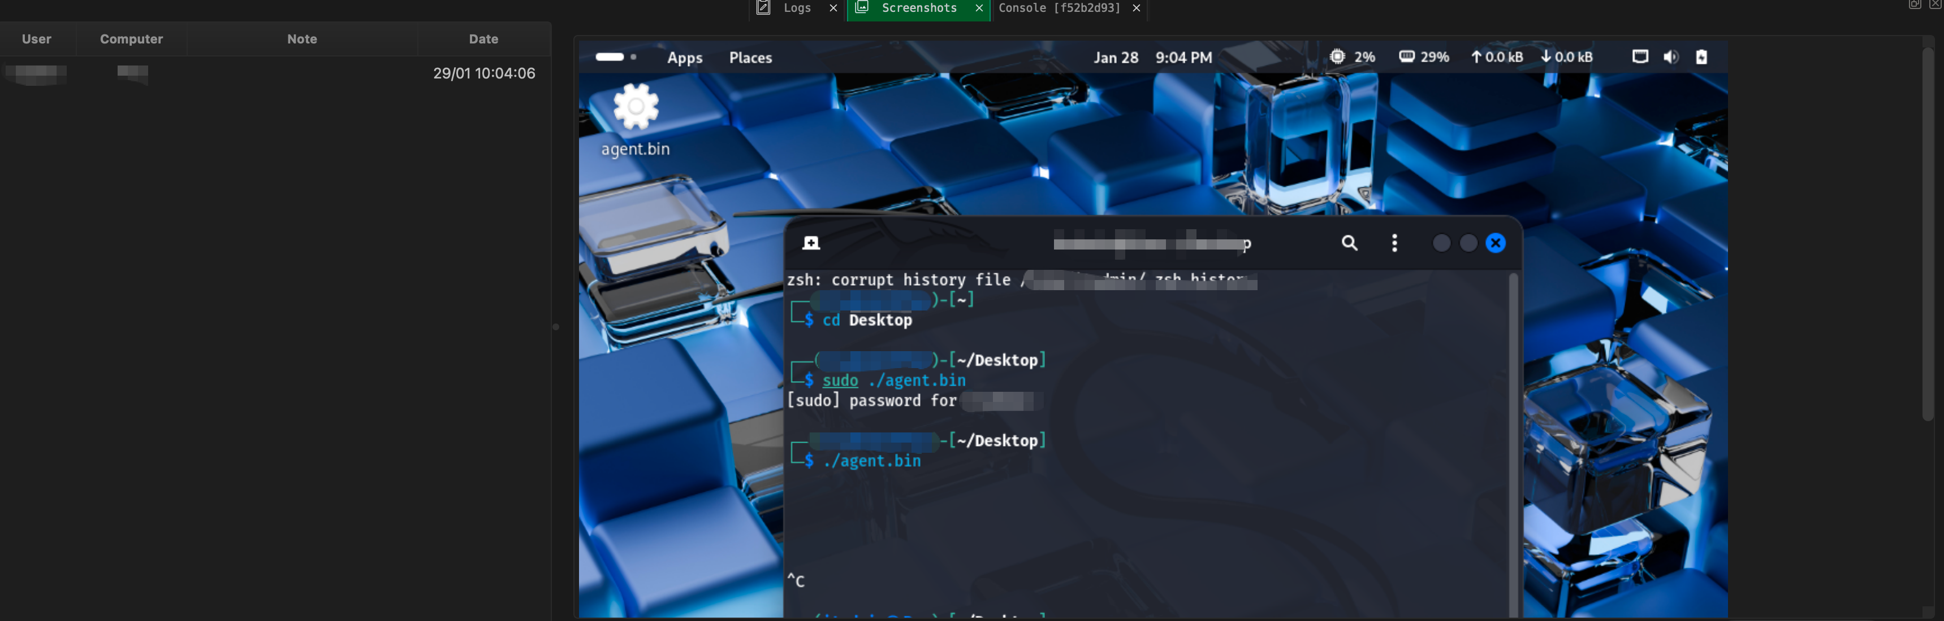This screenshot has height=621, width=1944.
Task: Close the Console [f52b2d93] tab
Action: 1136,8
